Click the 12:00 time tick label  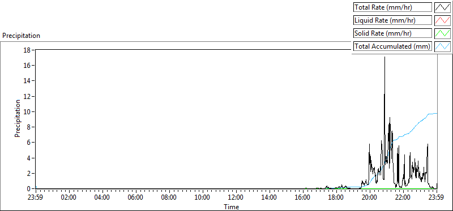[x=236, y=198]
